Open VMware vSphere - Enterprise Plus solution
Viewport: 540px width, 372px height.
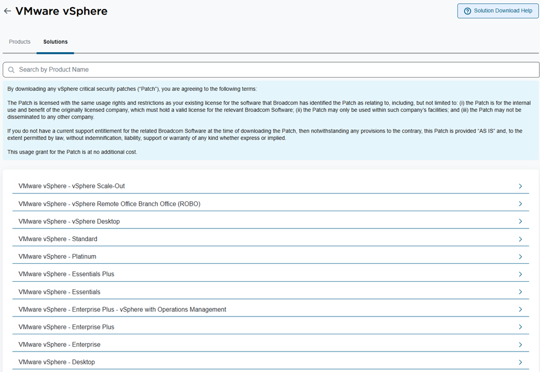[x=66, y=327]
